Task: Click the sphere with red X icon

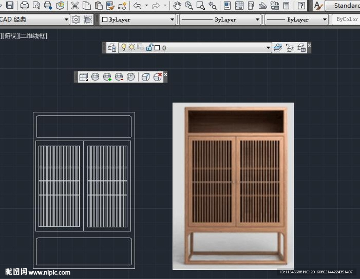Action: click(157, 77)
